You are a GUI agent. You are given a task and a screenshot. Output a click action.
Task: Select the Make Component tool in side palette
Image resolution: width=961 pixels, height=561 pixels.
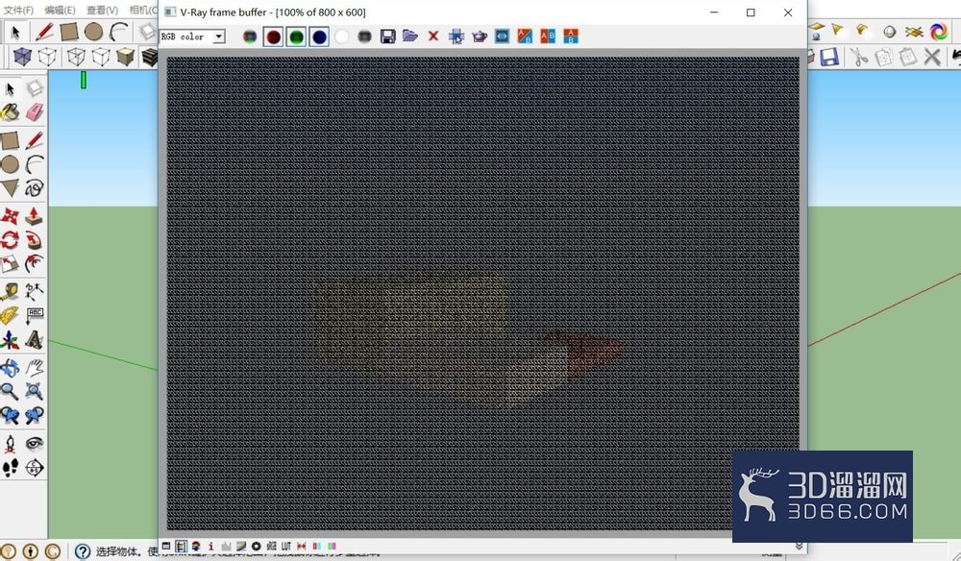coord(35,88)
